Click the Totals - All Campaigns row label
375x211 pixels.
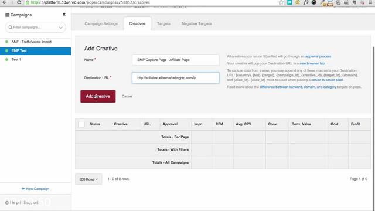171,162
